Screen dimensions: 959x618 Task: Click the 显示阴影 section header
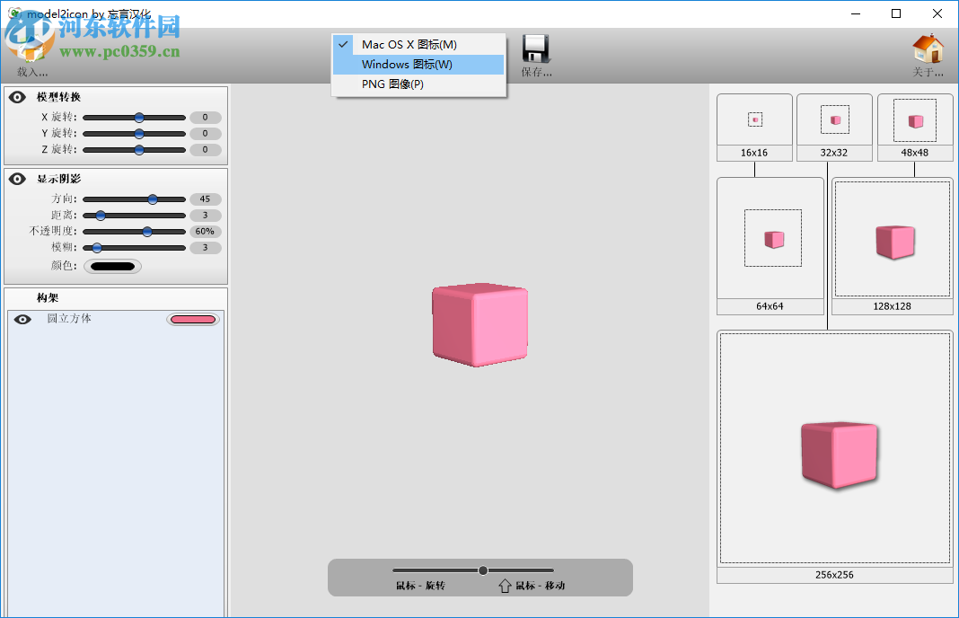tap(58, 179)
